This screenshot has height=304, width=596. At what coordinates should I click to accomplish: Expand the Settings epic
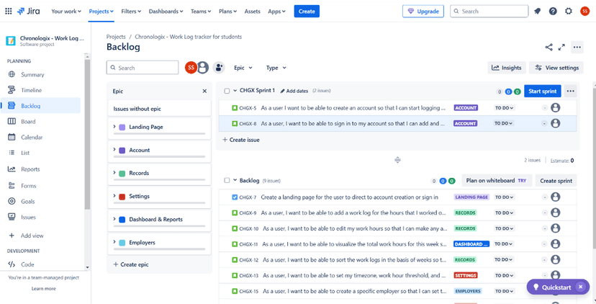(114, 196)
